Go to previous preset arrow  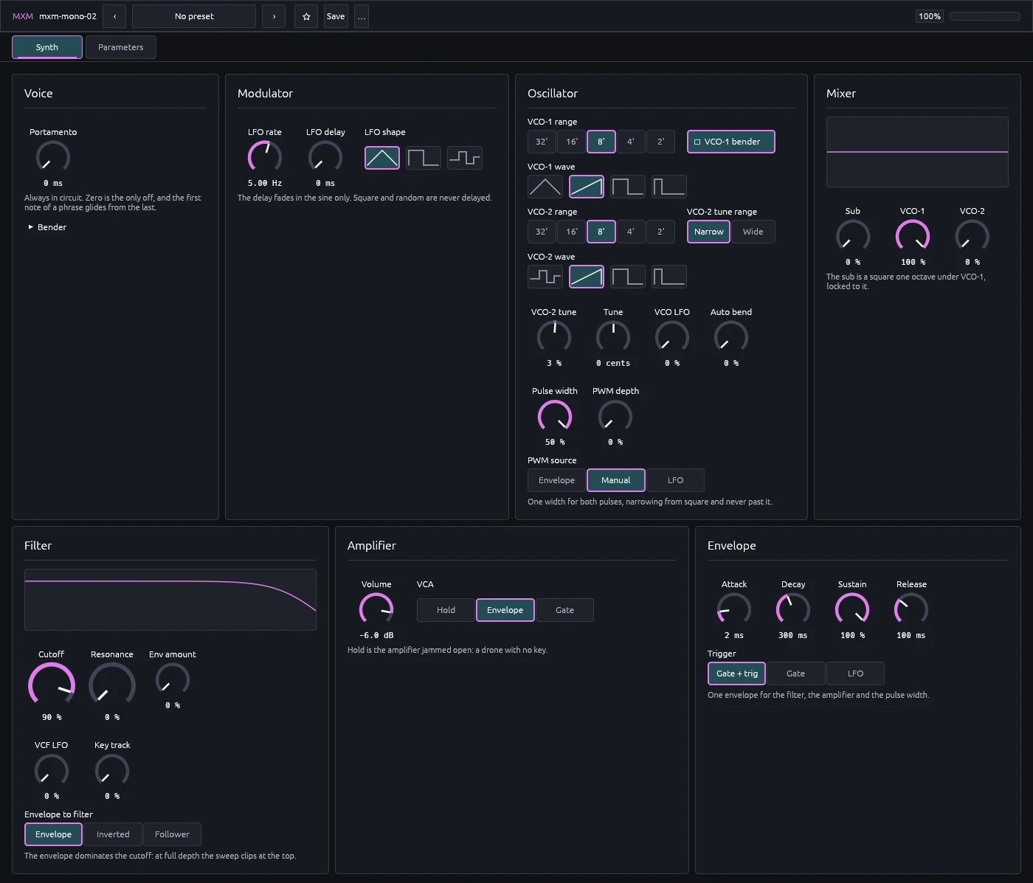tap(114, 16)
